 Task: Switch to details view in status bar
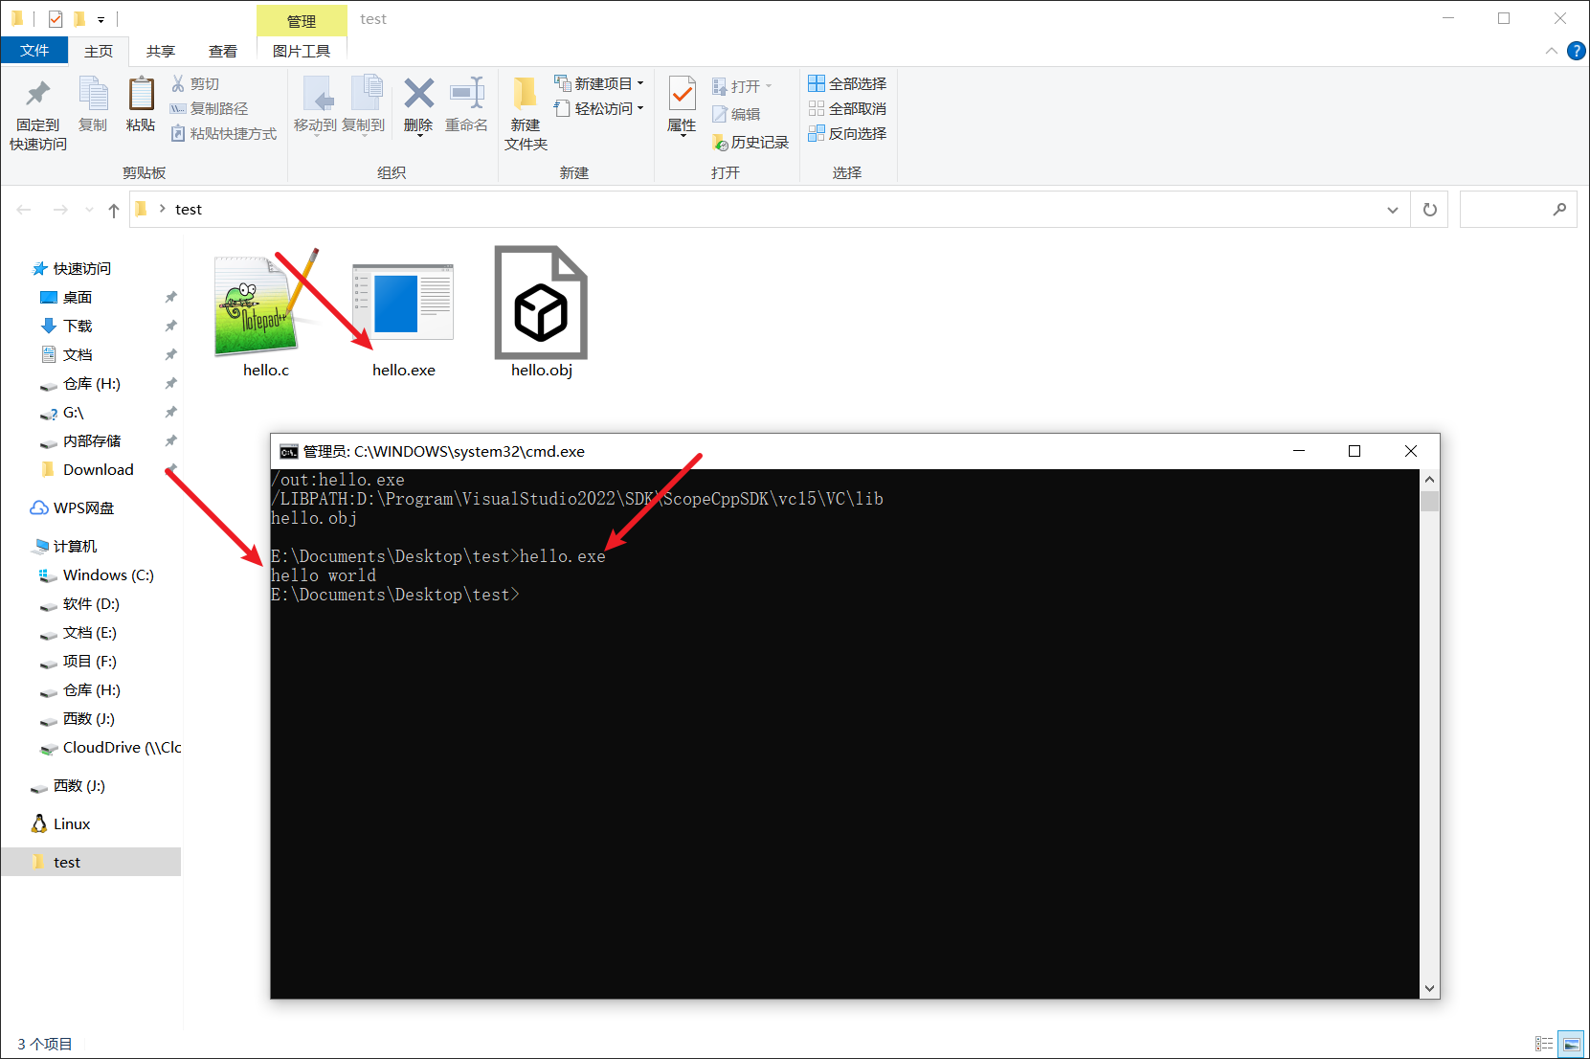[x=1543, y=1044]
